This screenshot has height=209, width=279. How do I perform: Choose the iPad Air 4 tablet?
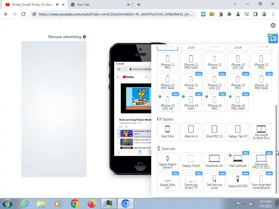click(x=191, y=132)
